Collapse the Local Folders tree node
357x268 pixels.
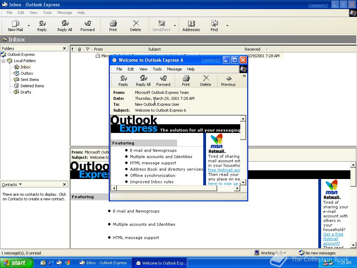click(x=3, y=61)
